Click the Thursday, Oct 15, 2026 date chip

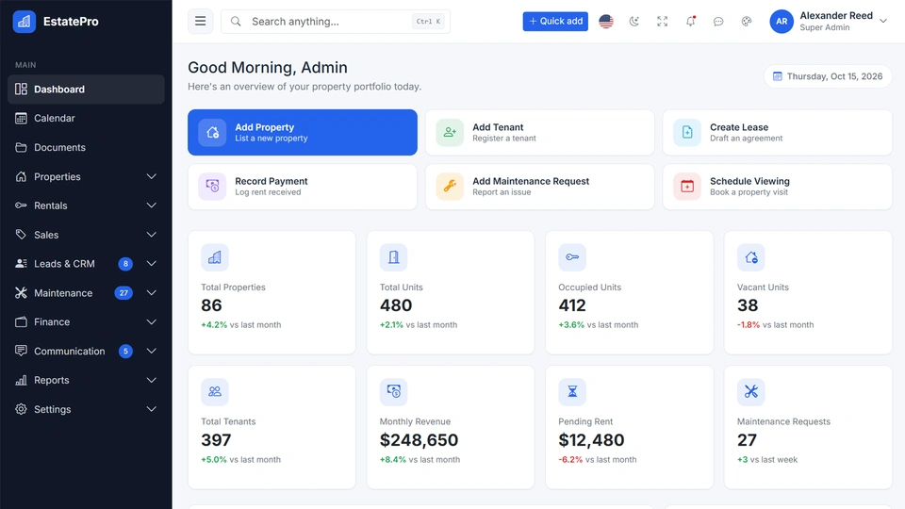[829, 76]
